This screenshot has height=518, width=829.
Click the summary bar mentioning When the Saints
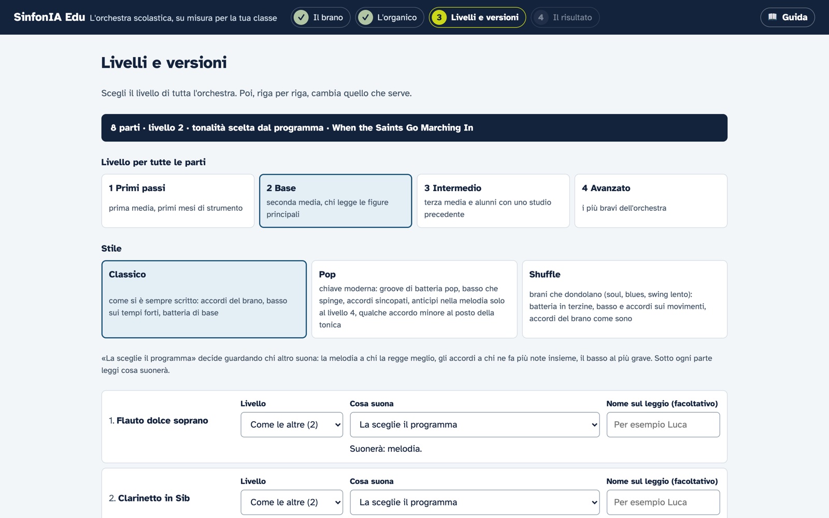pyautogui.click(x=414, y=128)
